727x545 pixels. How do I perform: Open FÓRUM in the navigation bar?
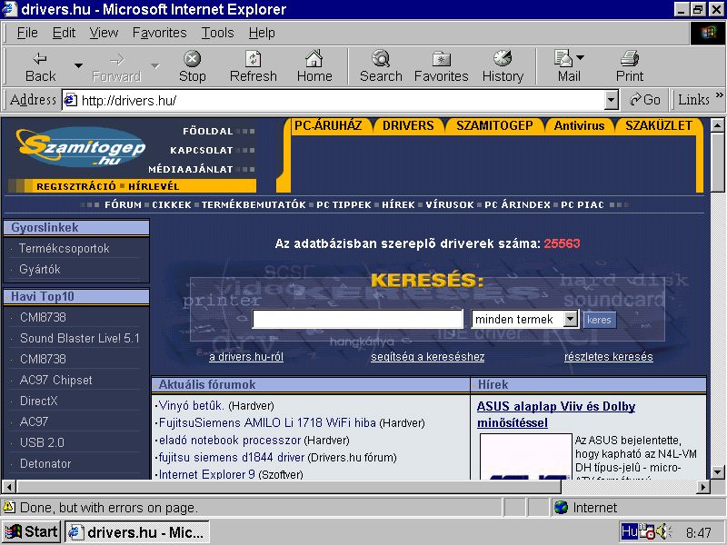point(123,205)
